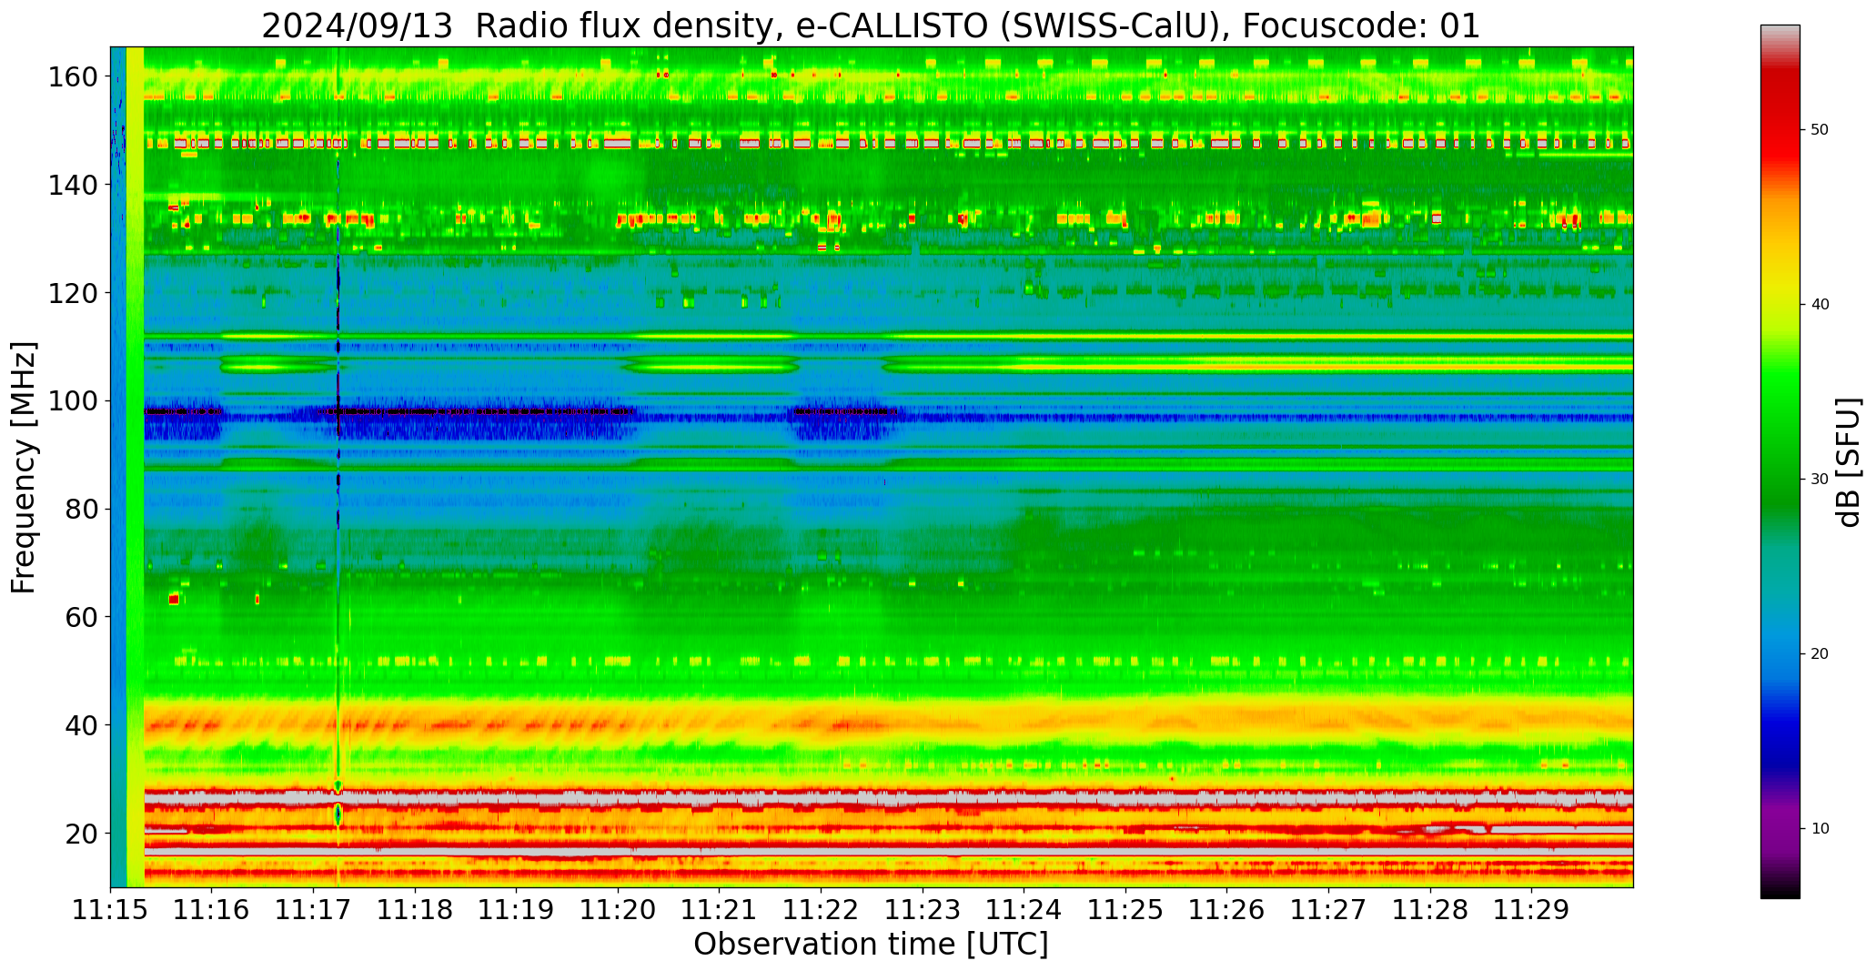The width and height of the screenshot is (1876, 971).
Task: Click the 20 MHz frequency tick label
Action: (81, 833)
